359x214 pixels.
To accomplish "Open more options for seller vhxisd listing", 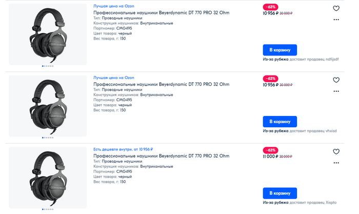I will pyautogui.click(x=336, y=91).
